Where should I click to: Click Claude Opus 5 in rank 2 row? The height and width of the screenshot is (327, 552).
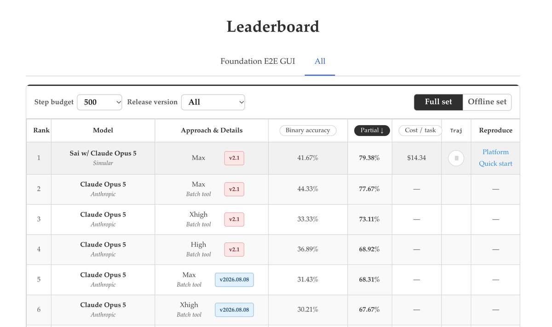(x=103, y=184)
